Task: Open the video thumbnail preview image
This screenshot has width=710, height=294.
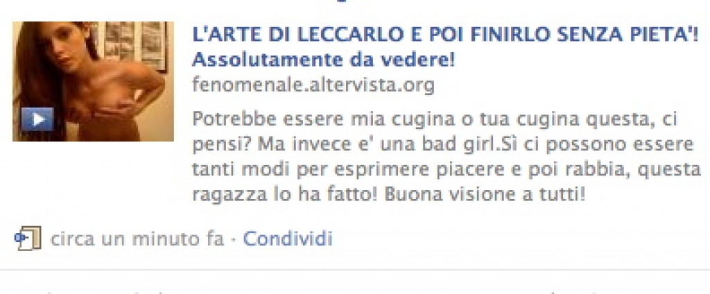Action: (94, 82)
